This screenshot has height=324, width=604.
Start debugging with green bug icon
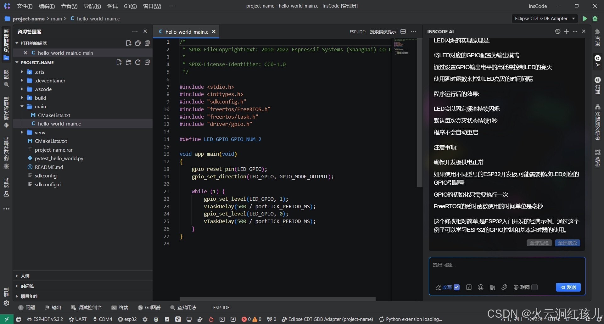tap(595, 19)
